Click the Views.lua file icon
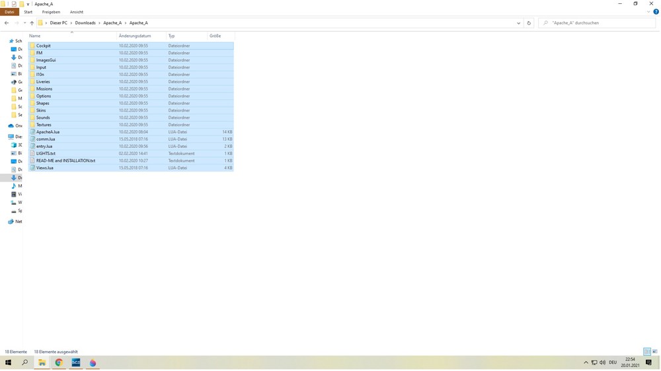The image size is (661, 371). coord(32,168)
